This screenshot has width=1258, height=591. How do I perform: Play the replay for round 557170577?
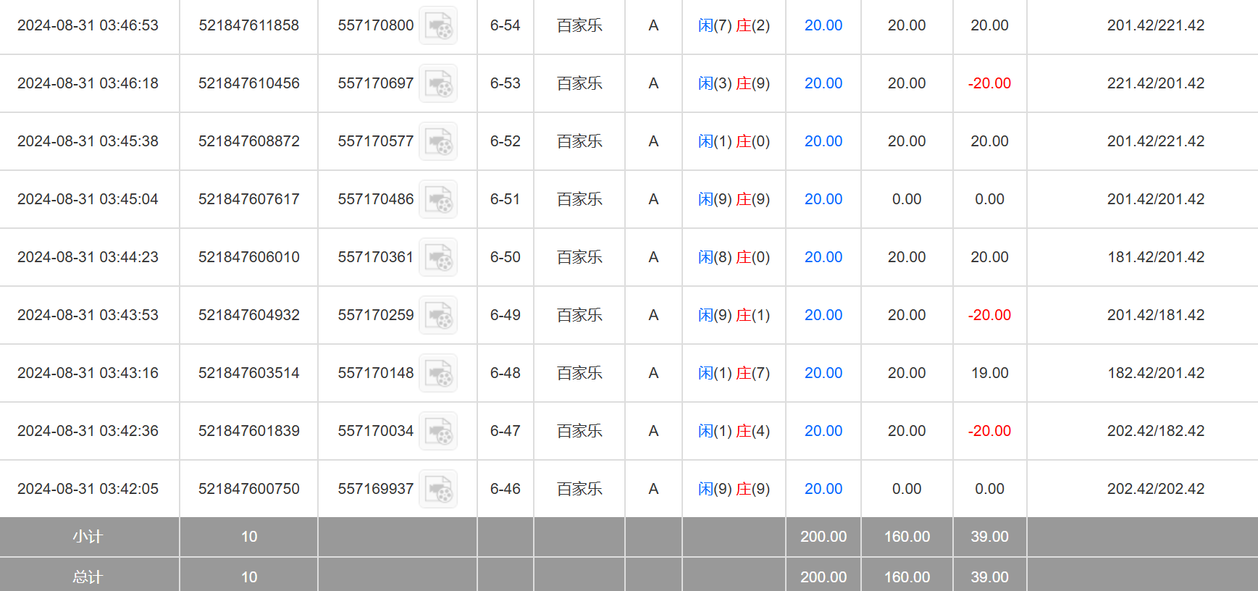[438, 142]
